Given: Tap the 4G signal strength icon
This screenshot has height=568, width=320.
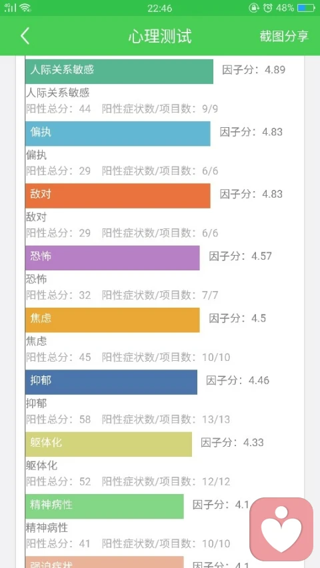Looking at the screenshot, I should tap(10, 7).
